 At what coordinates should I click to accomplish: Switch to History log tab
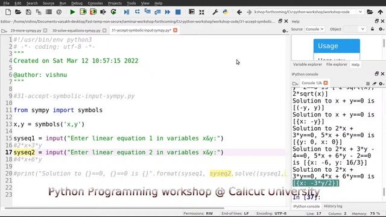point(333,206)
